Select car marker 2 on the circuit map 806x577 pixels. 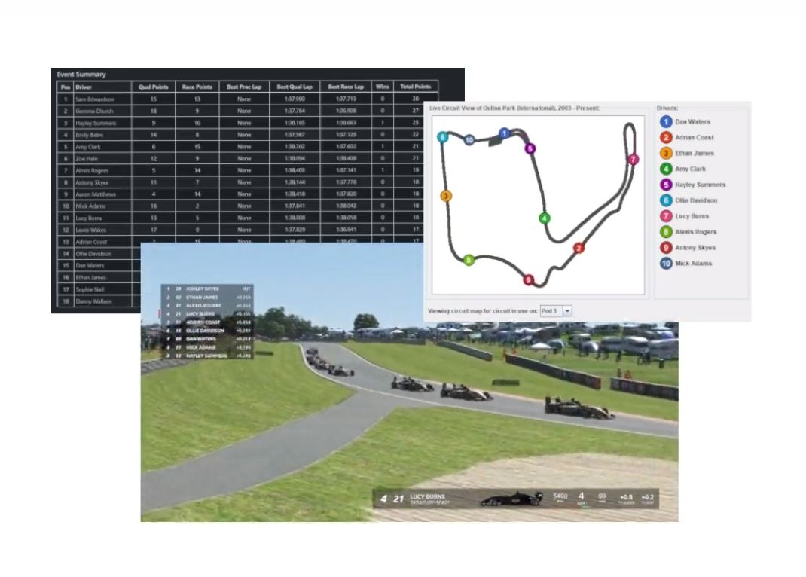(x=579, y=248)
